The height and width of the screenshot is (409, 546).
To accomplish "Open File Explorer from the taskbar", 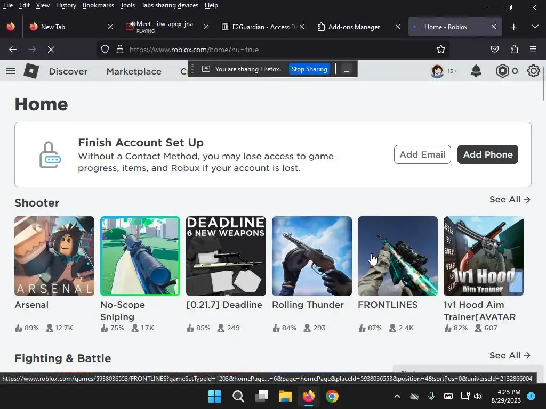I will (x=285, y=396).
